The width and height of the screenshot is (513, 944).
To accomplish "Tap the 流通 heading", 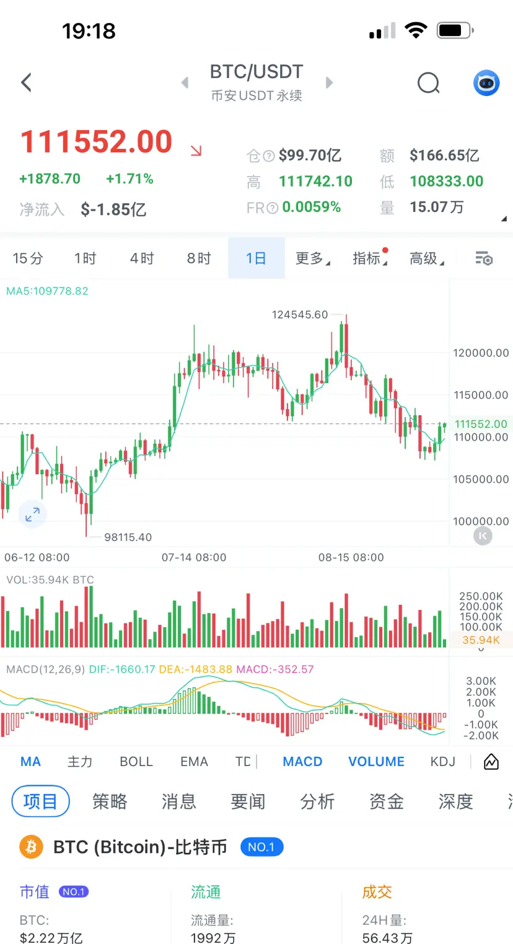I will (x=206, y=892).
